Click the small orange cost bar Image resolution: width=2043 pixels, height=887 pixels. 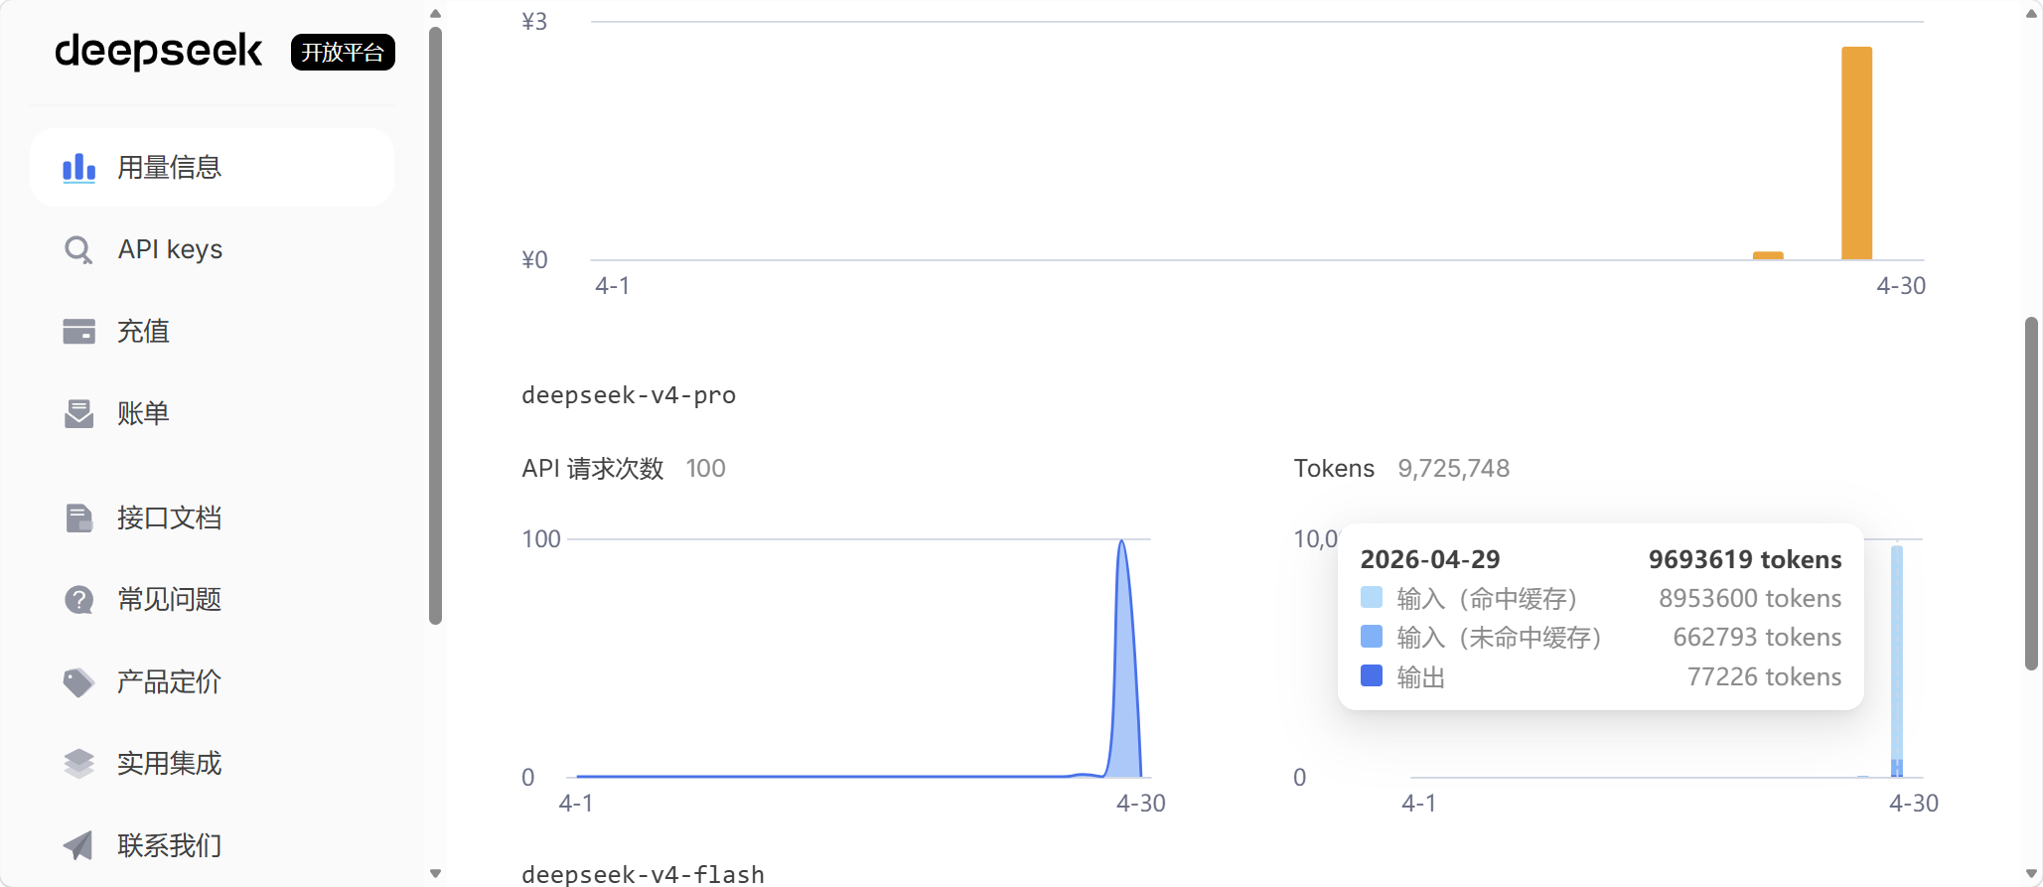pos(1768,255)
